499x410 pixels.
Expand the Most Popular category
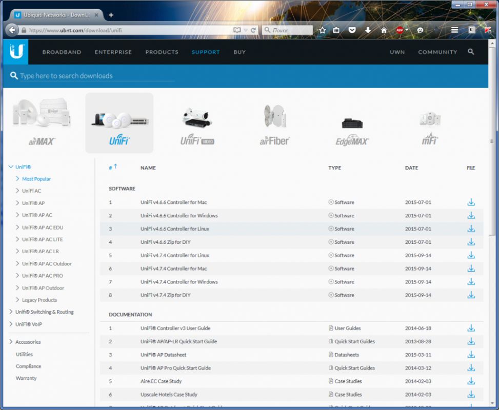tap(17, 179)
